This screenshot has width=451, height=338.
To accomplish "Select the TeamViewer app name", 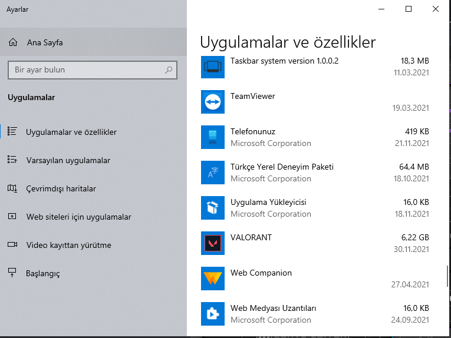I will [x=252, y=96].
